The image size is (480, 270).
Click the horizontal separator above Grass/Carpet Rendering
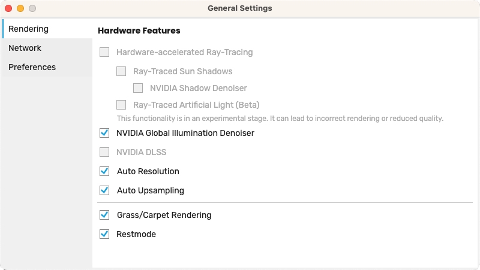pyautogui.click(x=285, y=203)
